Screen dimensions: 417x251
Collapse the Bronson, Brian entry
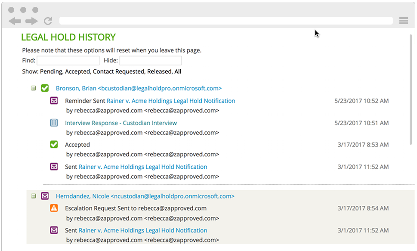click(x=34, y=88)
